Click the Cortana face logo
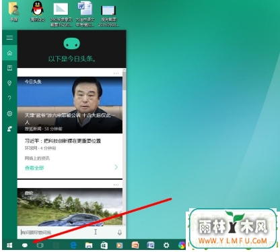The height and width of the screenshot is (252, 280). pyautogui.click(x=71, y=44)
